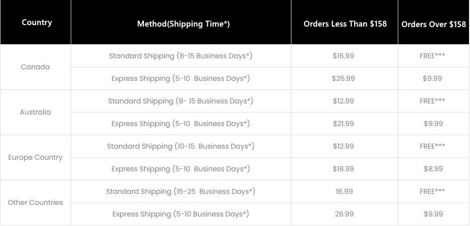The width and height of the screenshot is (470, 226).
Task: Click the $18.99 Europe express price
Action: [x=343, y=169]
